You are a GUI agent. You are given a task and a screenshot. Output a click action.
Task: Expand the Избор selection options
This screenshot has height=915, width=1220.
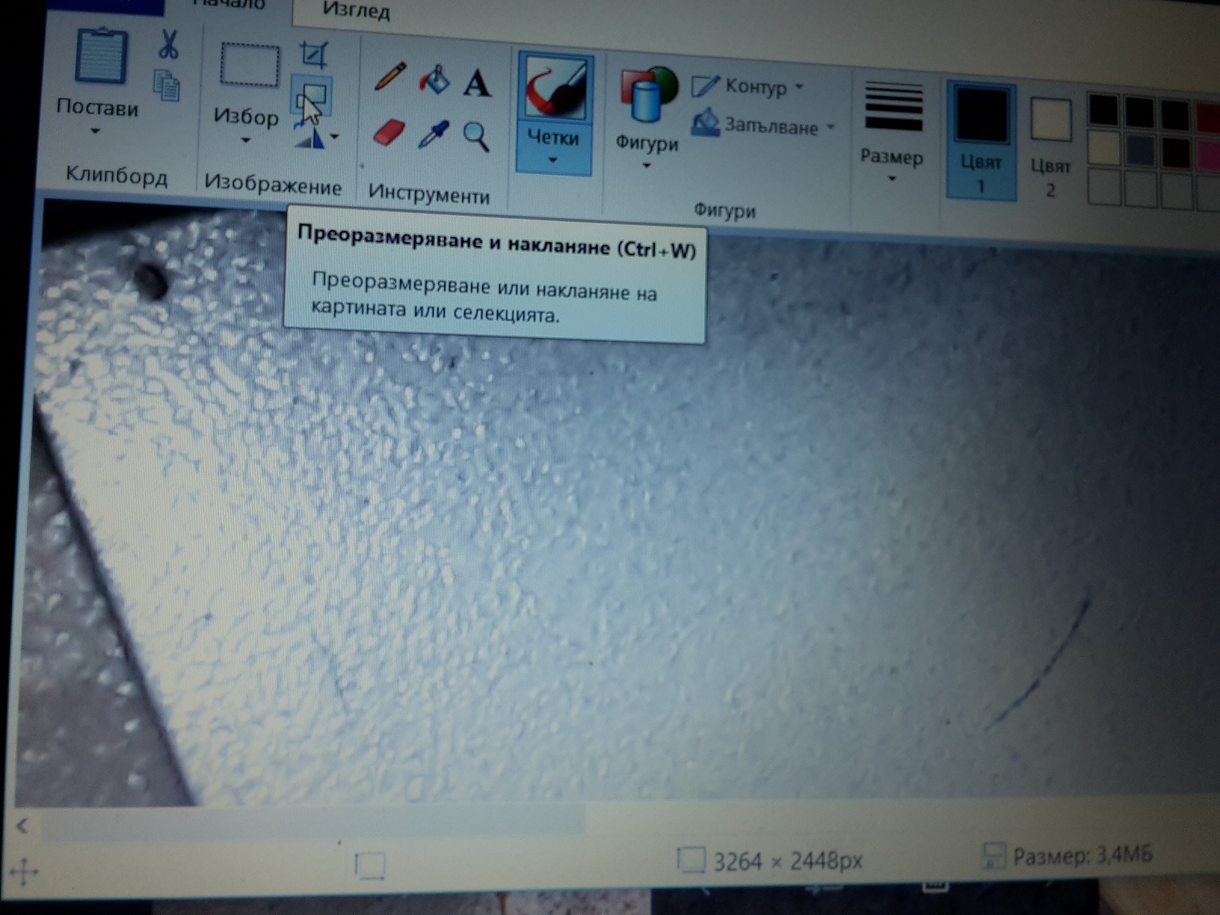[x=245, y=141]
